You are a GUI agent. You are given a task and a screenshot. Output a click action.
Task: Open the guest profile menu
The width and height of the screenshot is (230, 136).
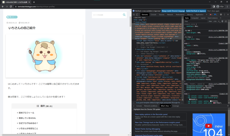220,6
